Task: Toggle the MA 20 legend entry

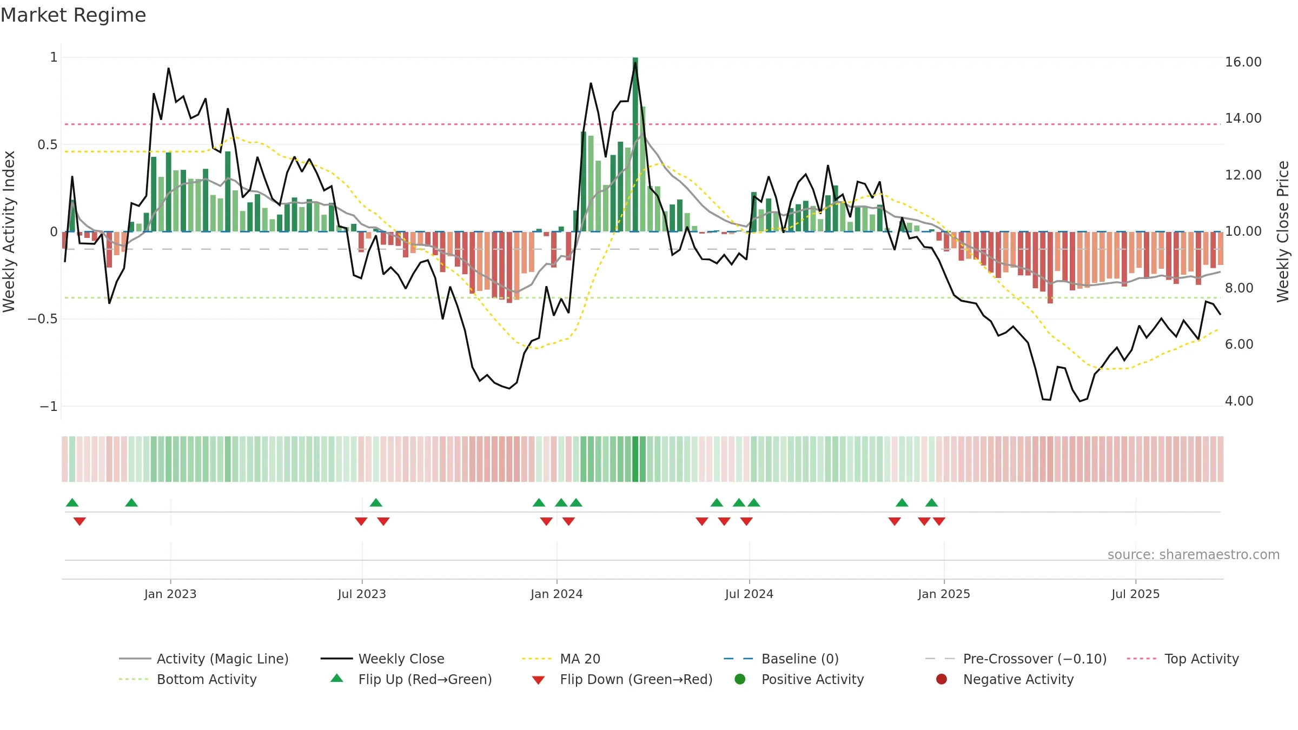Action: (x=561, y=659)
